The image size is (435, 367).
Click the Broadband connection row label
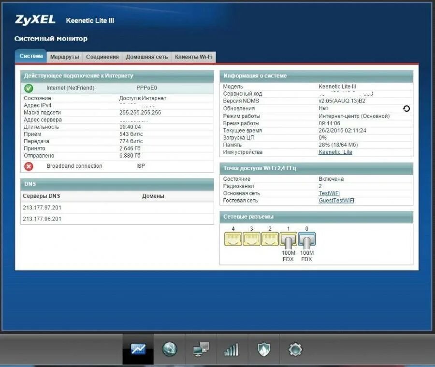click(74, 166)
